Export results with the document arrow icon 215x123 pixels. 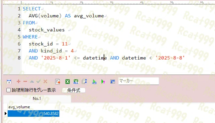point(58,82)
